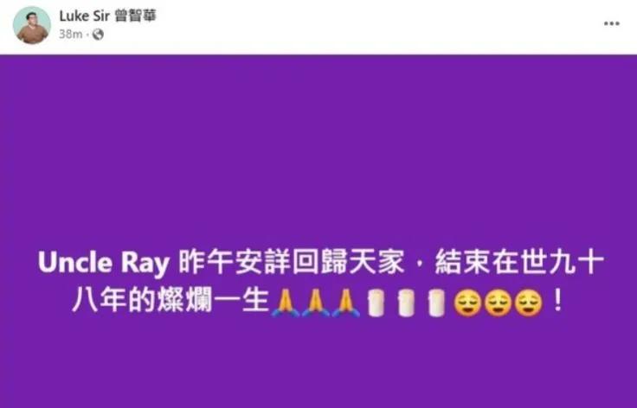Click the last praying hands emoji

pos(345,303)
